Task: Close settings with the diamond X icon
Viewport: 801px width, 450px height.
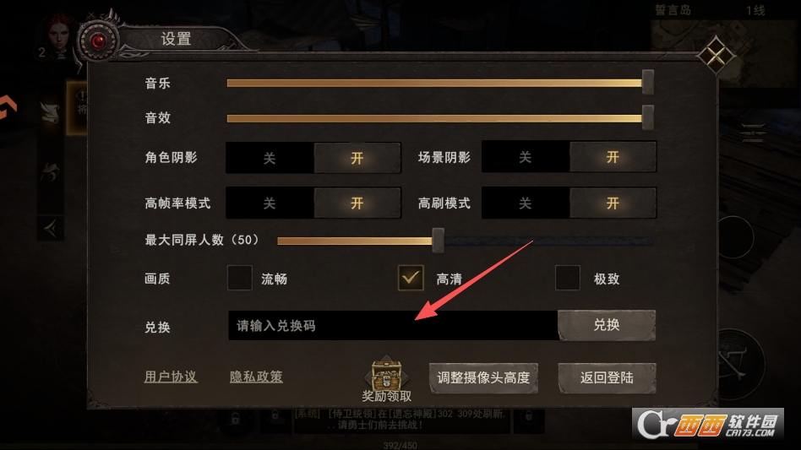Action: coord(715,55)
